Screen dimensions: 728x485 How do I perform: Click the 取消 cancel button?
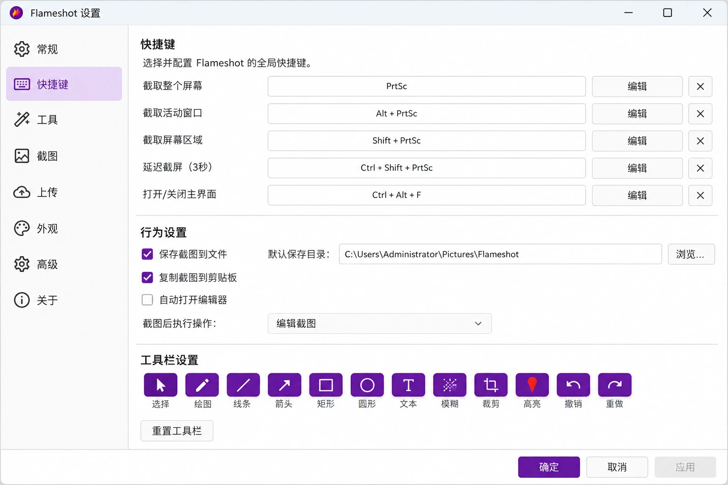tap(617, 467)
